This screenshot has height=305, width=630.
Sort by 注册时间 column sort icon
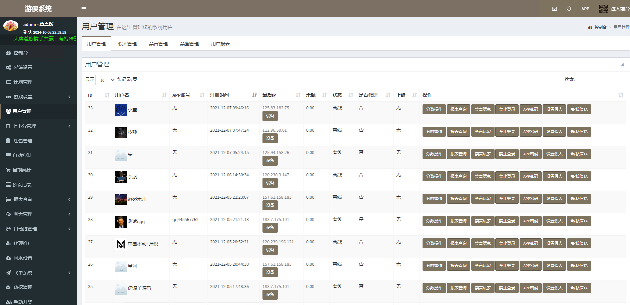click(x=254, y=95)
